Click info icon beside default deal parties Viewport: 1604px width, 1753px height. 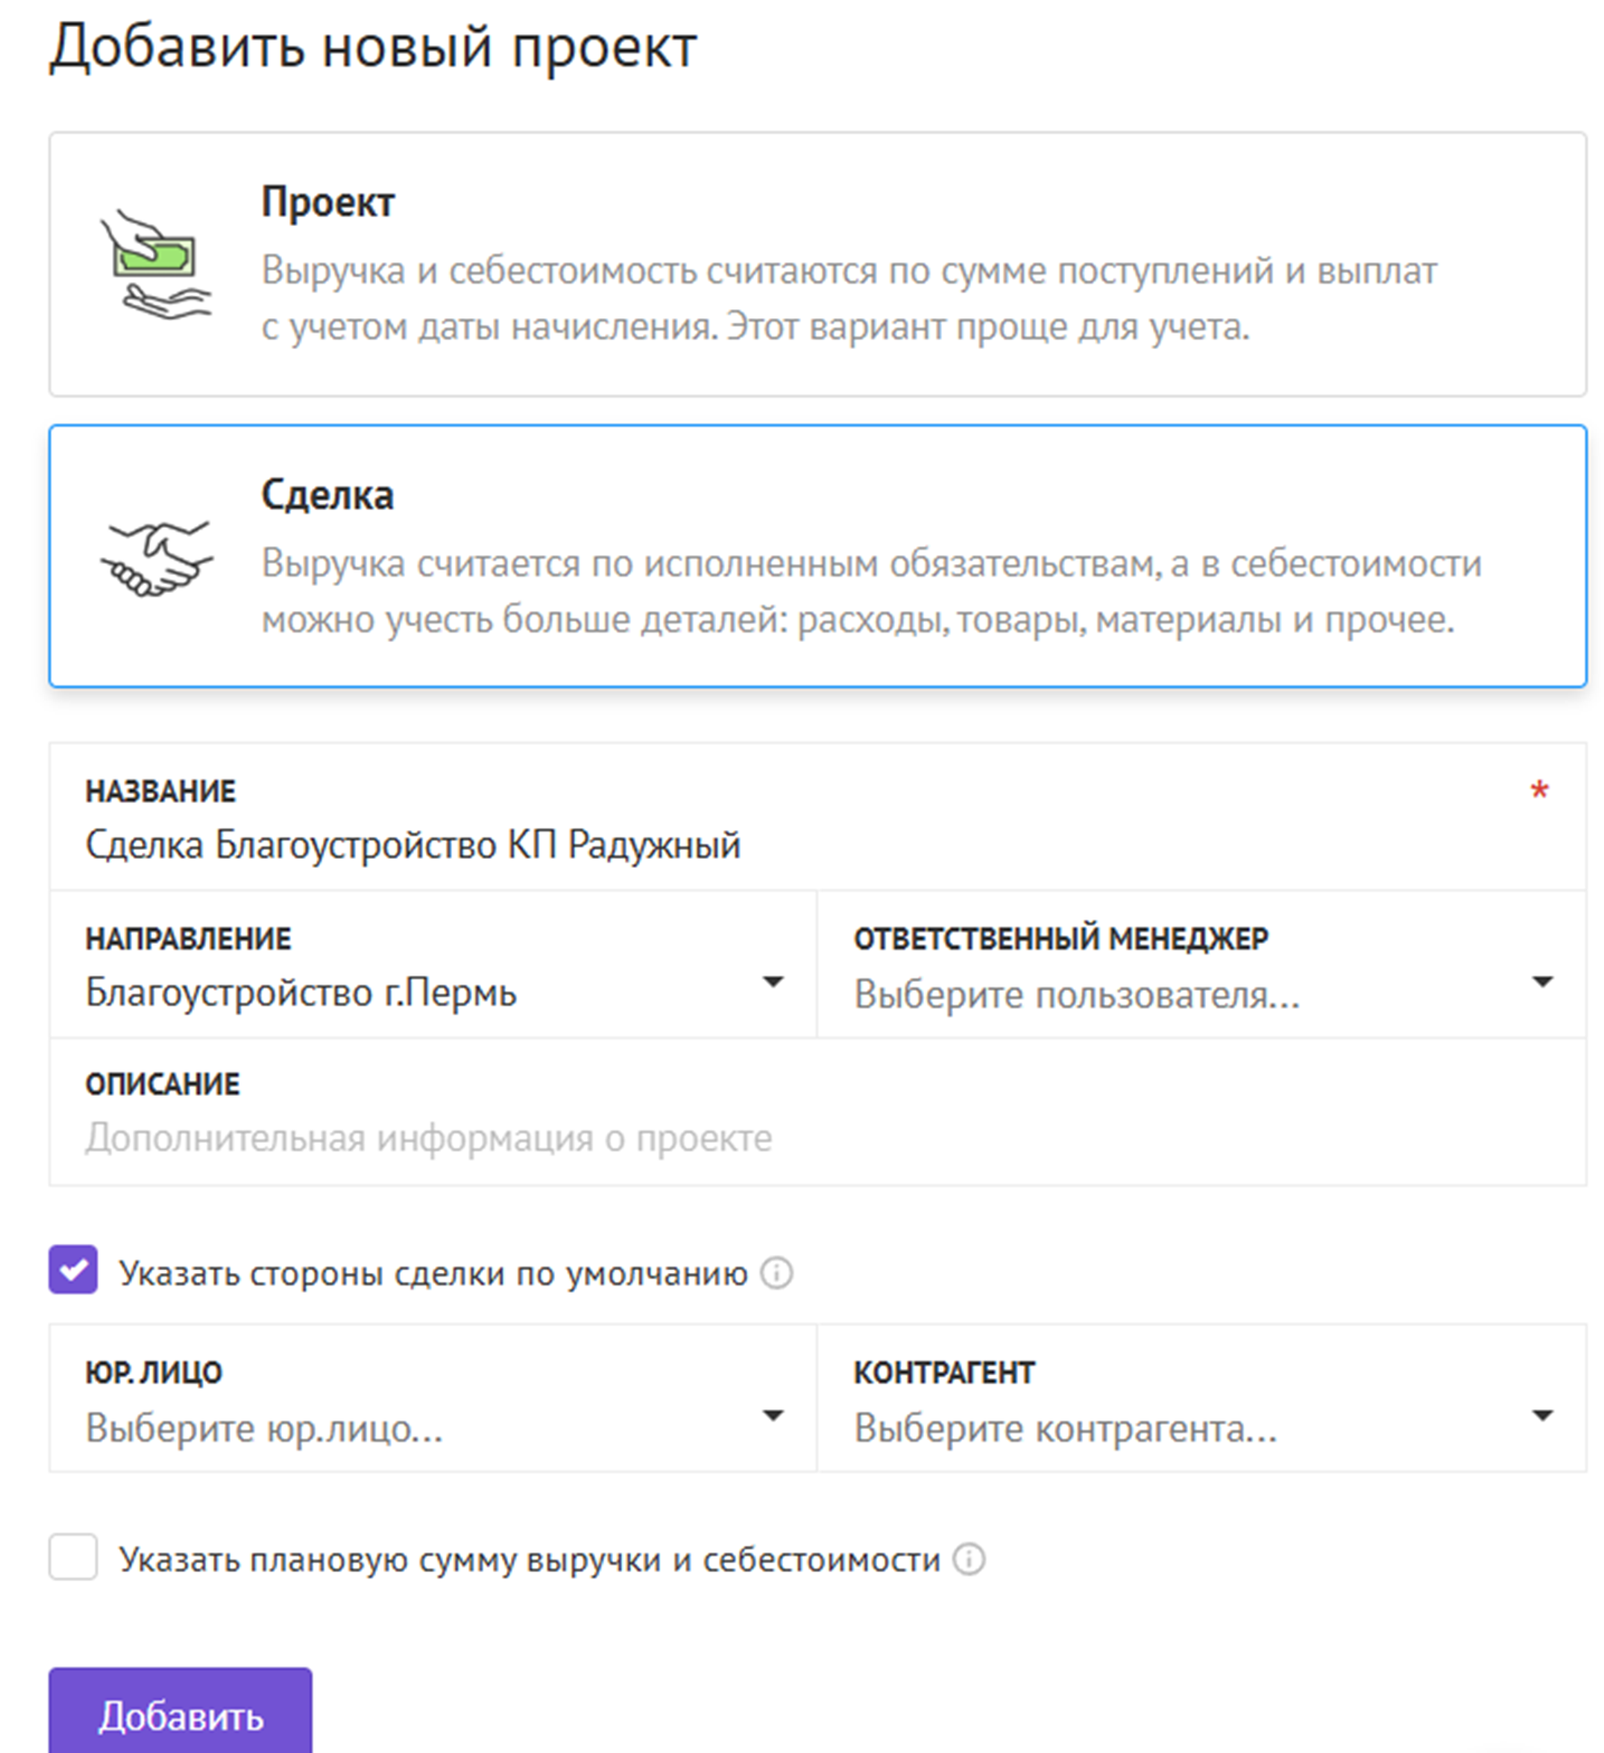776,1273
